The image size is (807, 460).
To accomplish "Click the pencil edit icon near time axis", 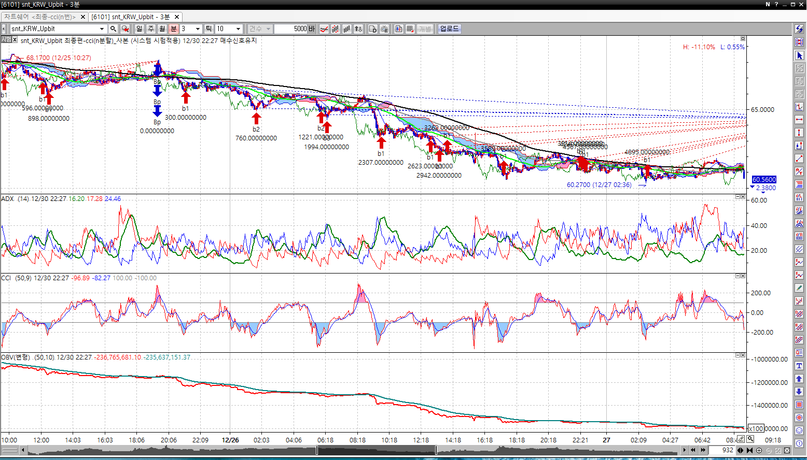I will (x=742, y=439).
